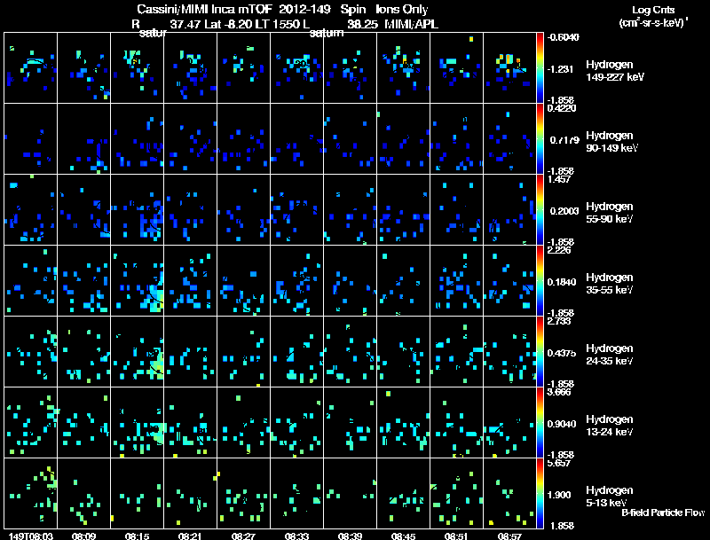Image resolution: width=710 pixels, height=540 pixels.
Task: Choose the 13-24 keV panel at 08:45
Action: pos(403,422)
